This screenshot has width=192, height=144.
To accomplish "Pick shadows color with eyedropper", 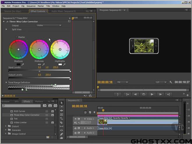I will coord(23,64).
